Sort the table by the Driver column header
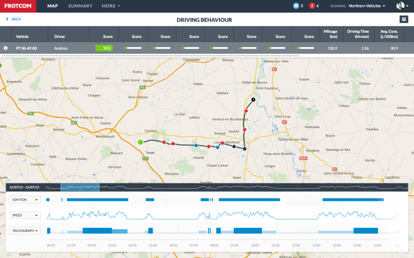Screen dimensions: 414x258 point(60,36)
